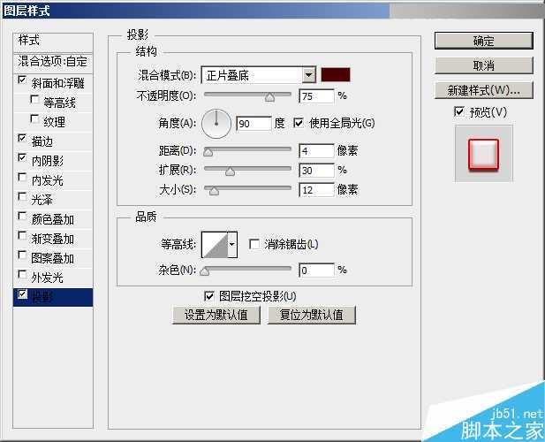Click the 不透明度 slider handle

[269, 98]
